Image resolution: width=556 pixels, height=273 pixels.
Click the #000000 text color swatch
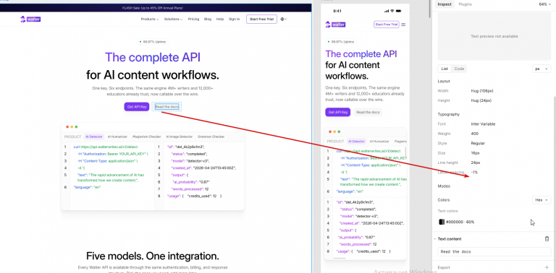coord(442,222)
